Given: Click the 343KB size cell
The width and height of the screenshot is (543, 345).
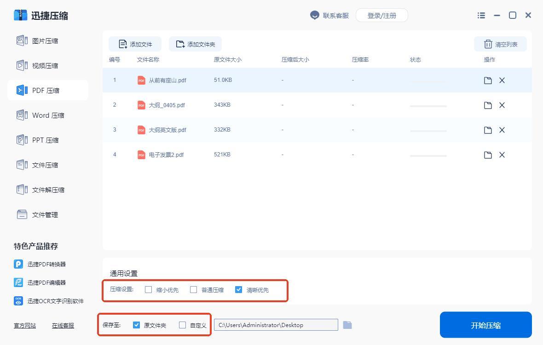Looking at the screenshot, I should [222, 105].
